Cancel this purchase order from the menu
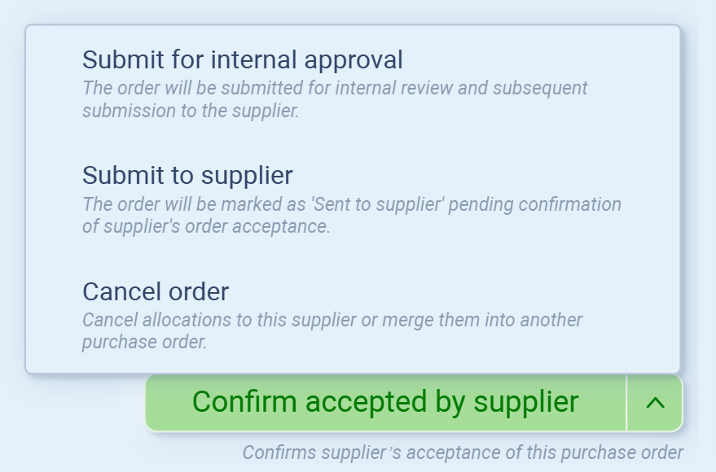This screenshot has width=716, height=472. coord(156,291)
